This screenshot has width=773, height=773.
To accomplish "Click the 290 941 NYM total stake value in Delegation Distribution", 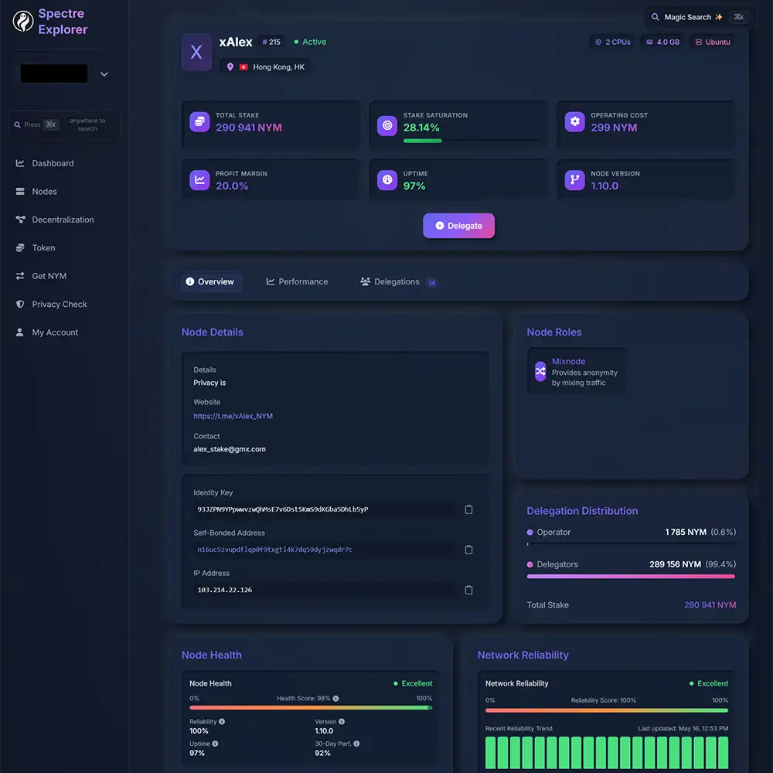I will [710, 605].
